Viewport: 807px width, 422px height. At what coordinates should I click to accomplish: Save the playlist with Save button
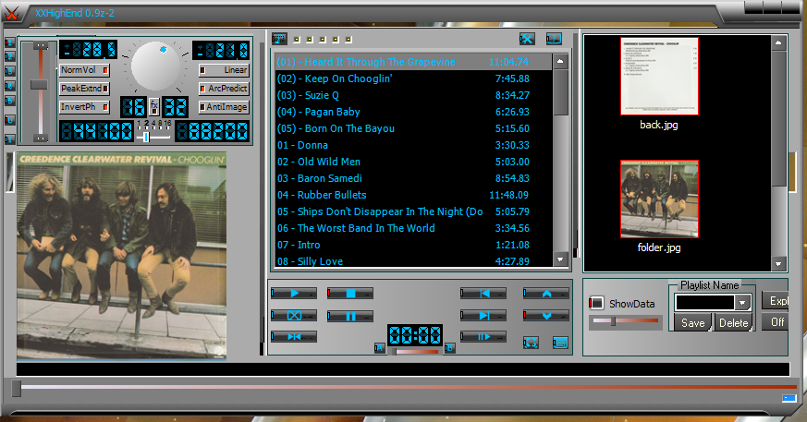pyautogui.click(x=692, y=323)
